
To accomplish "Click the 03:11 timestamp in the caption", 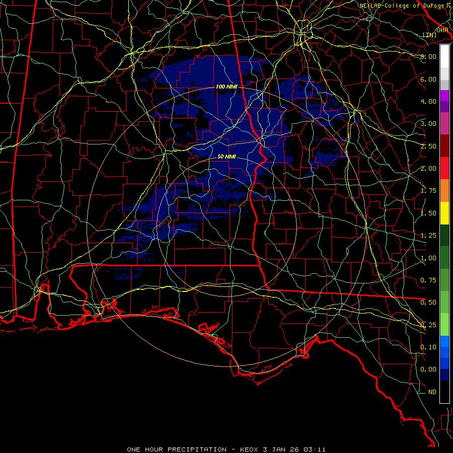I will (x=315, y=449).
